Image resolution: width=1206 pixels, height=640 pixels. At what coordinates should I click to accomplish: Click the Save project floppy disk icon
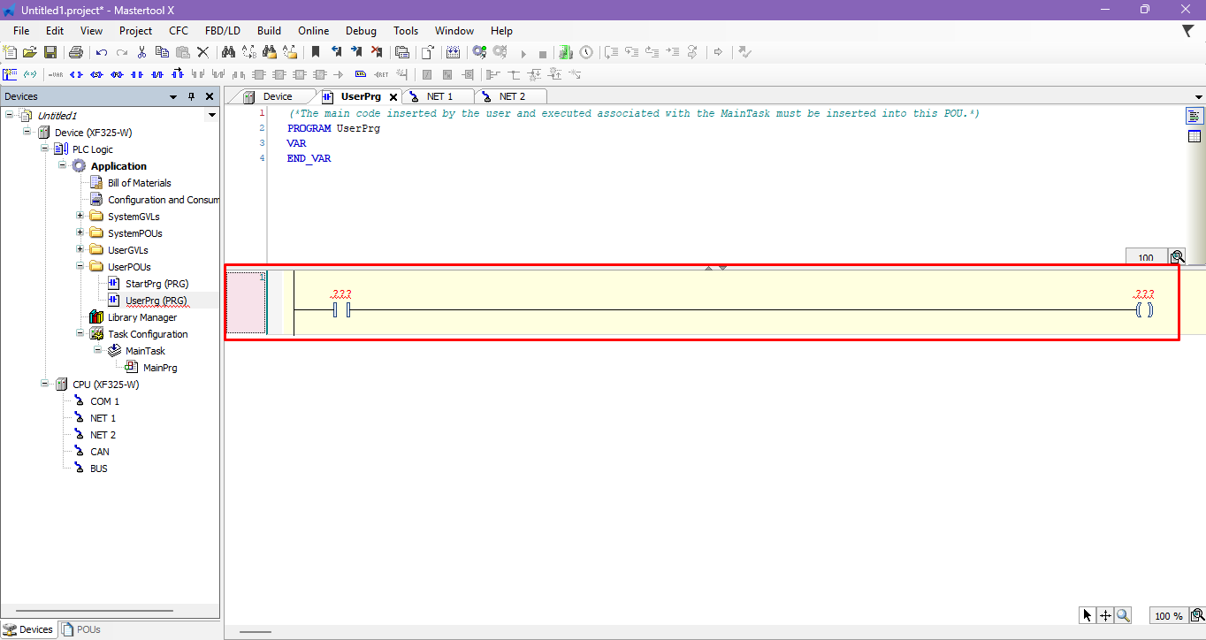pyautogui.click(x=50, y=53)
